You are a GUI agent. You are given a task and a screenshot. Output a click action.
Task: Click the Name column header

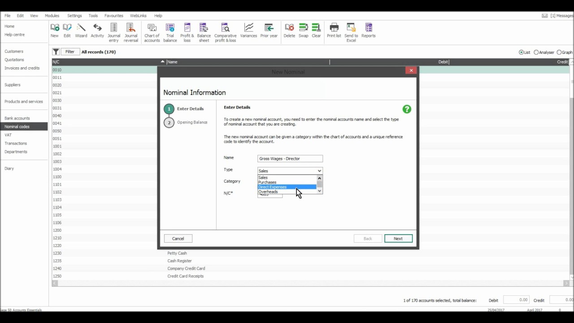[248, 62]
